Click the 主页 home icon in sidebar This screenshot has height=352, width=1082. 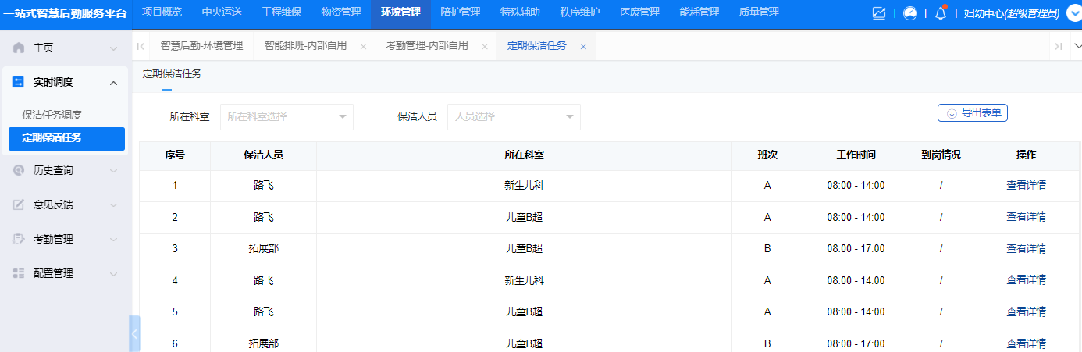[19, 48]
